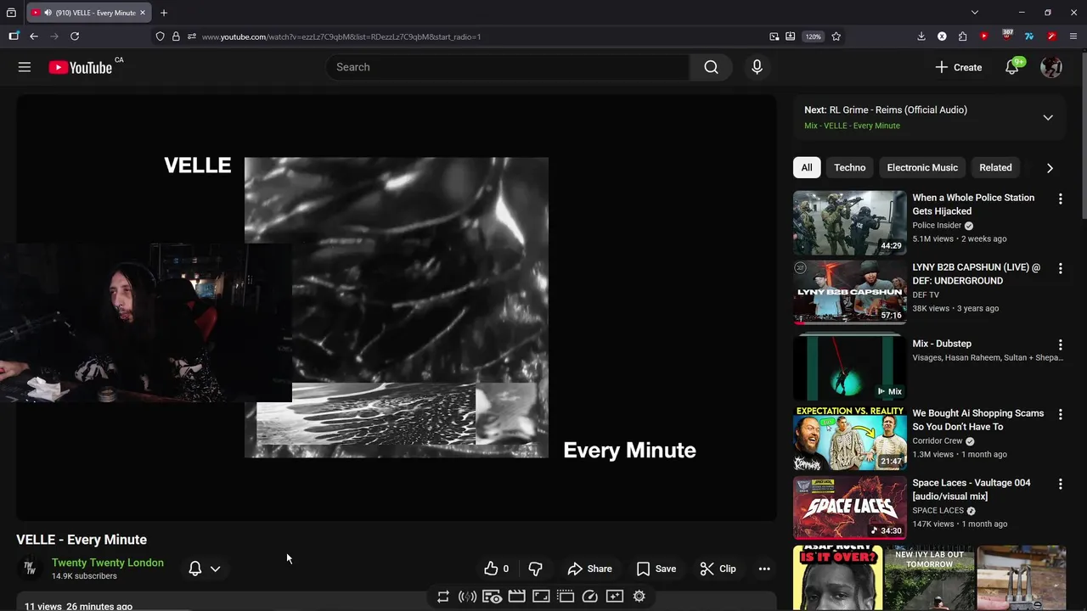
Task: Play the Police Station Hijacked thumbnail
Action: pos(849,222)
